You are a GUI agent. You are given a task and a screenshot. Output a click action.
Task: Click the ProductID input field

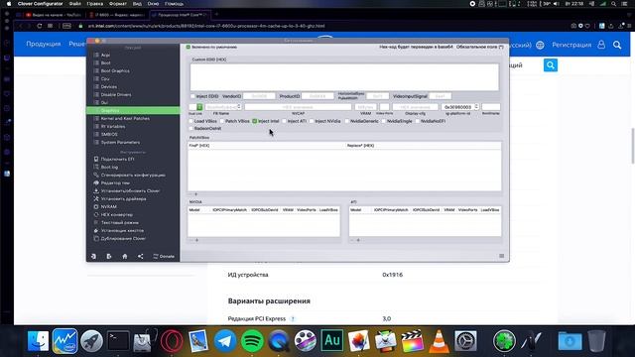point(317,96)
